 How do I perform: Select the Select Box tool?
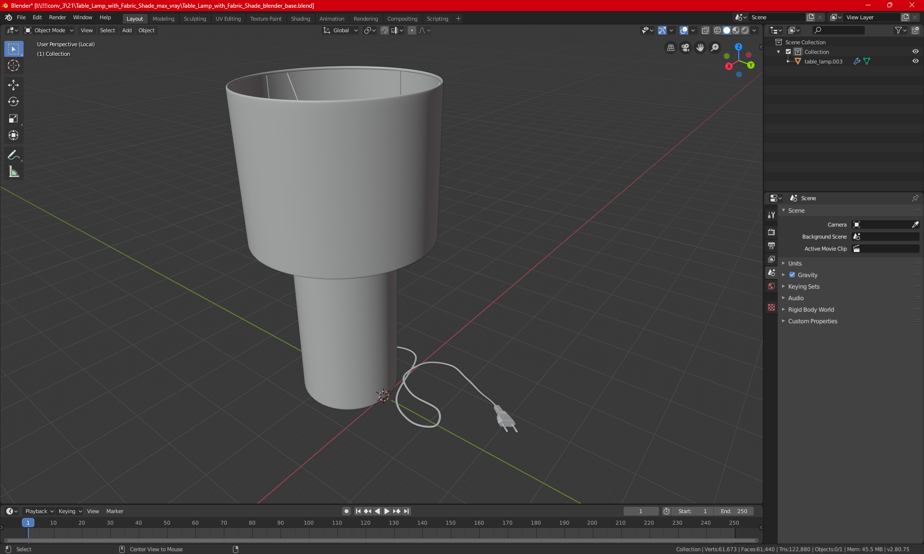tap(13, 49)
